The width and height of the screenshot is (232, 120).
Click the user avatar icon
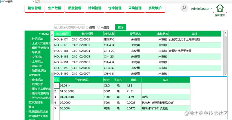(184, 8)
